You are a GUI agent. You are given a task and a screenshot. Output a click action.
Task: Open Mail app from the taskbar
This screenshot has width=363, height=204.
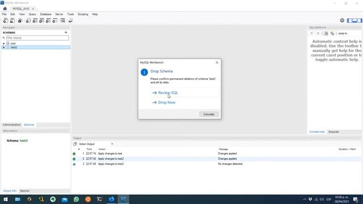pyautogui.click(x=65, y=199)
